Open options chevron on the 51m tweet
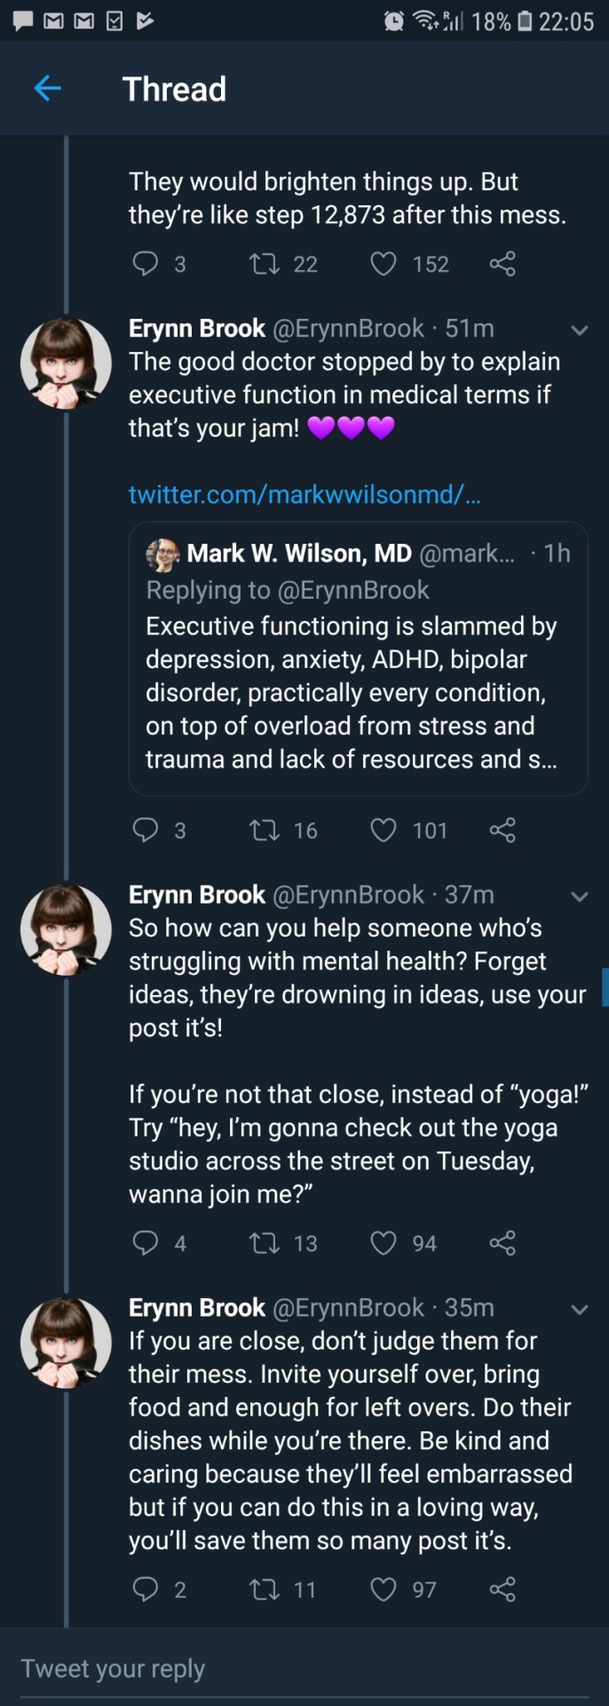The height and width of the screenshot is (1706, 609). pyautogui.click(x=580, y=331)
